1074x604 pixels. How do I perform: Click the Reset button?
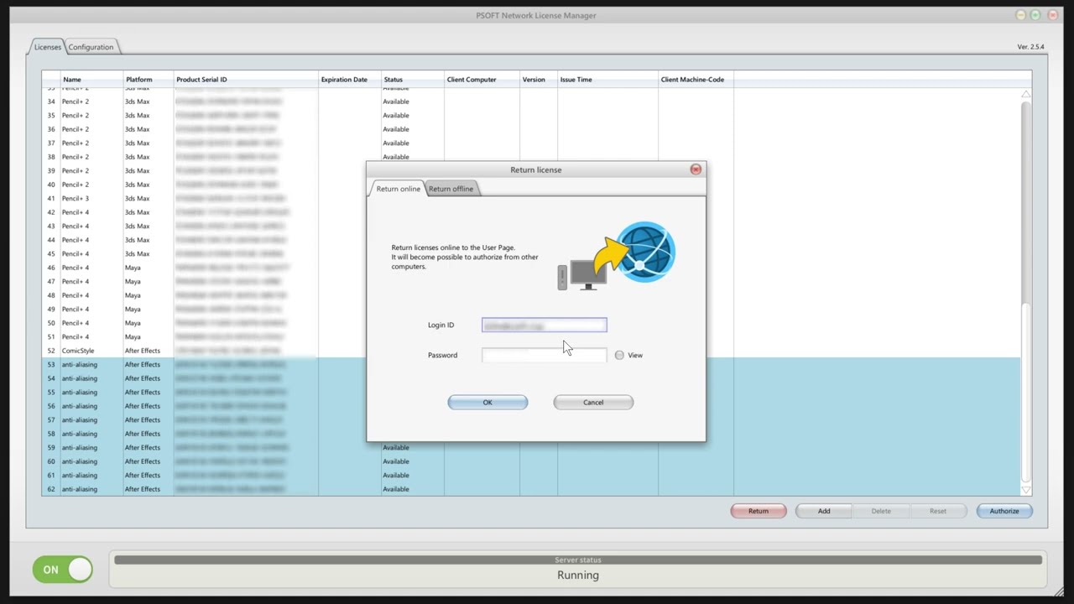point(938,511)
